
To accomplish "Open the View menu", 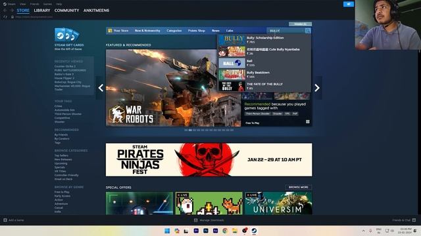I will coord(23,4).
